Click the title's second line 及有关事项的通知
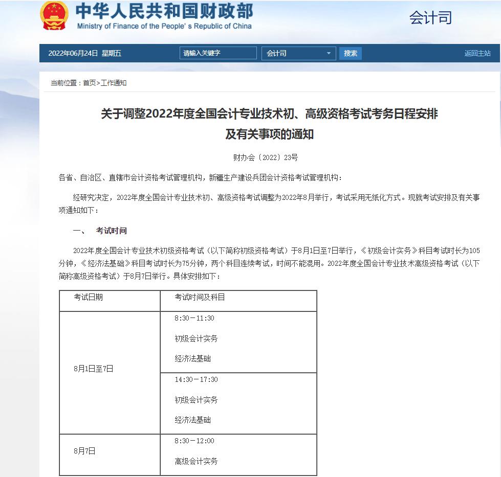 pyautogui.click(x=269, y=134)
